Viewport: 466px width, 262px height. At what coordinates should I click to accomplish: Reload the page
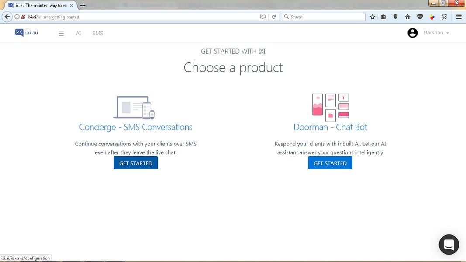point(274,17)
